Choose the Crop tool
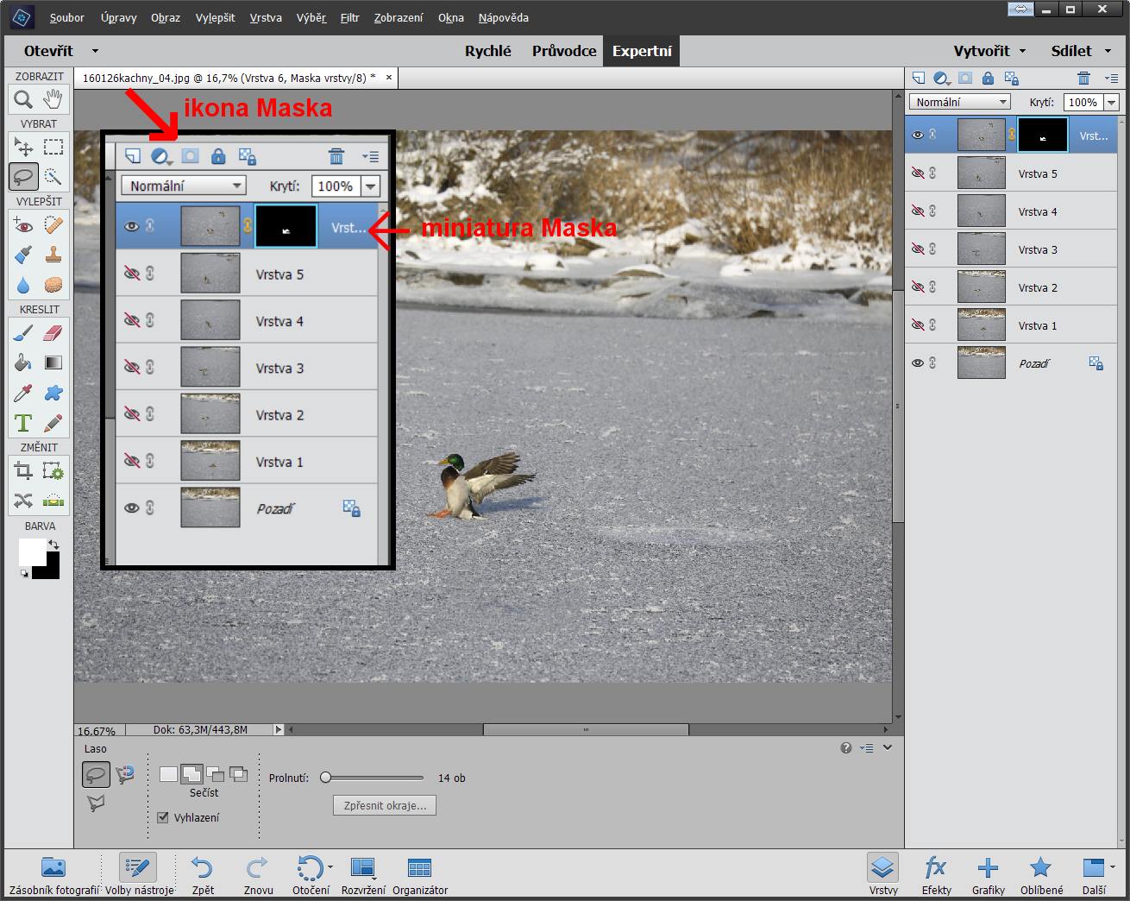 pos(23,471)
